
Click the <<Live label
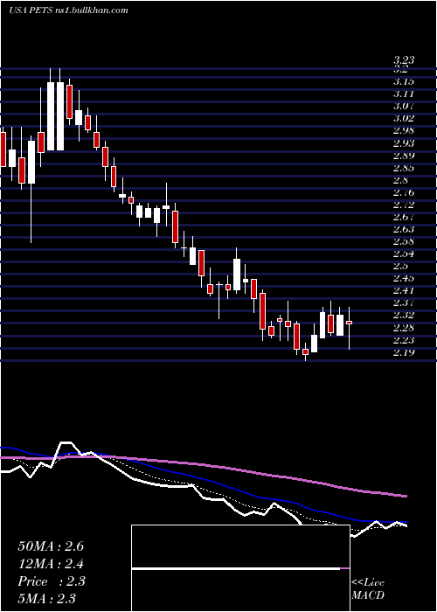coord(368,583)
